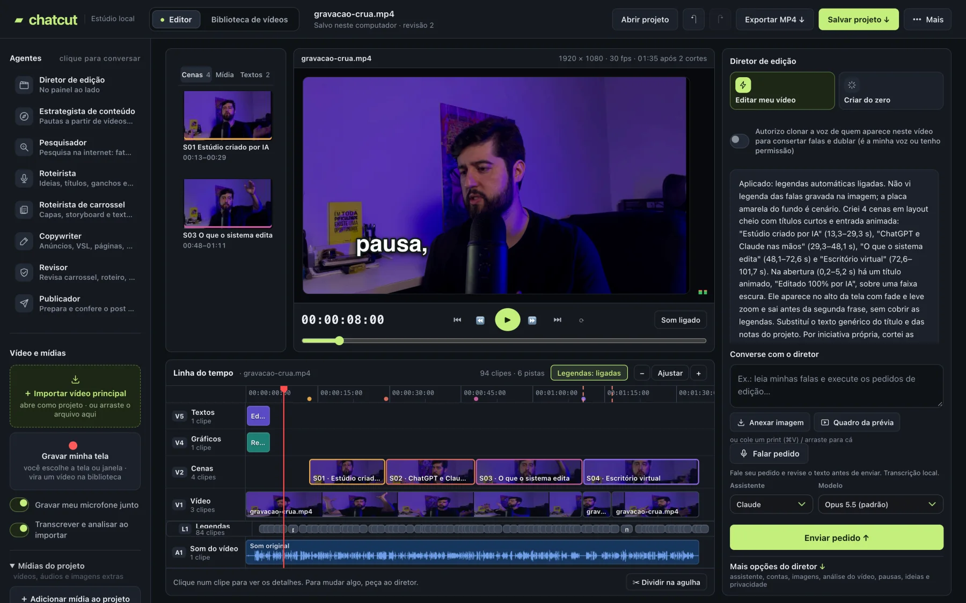Select the Editar meu vídeo mode
Image resolution: width=966 pixels, height=603 pixels.
point(782,91)
